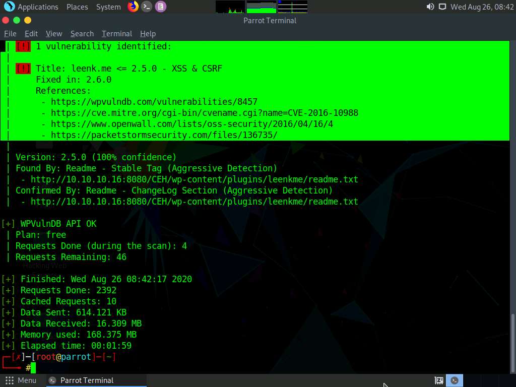The image size is (516, 387).
Task: Open the purple text editor launcher icon
Action: pos(161,7)
